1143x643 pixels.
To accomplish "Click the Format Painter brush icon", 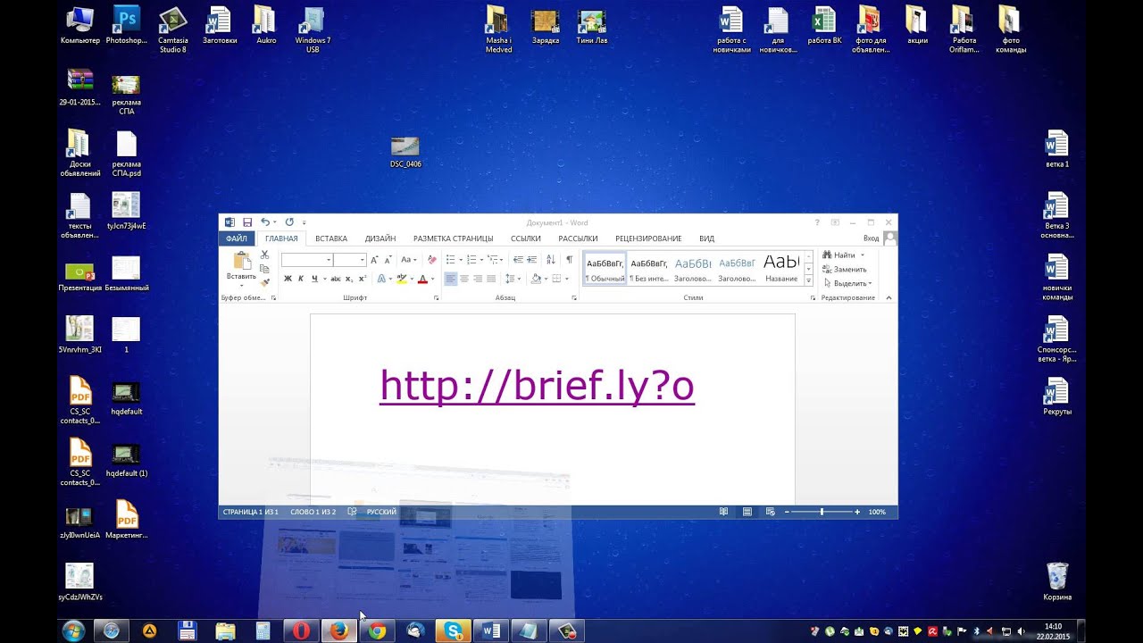I will [x=264, y=282].
